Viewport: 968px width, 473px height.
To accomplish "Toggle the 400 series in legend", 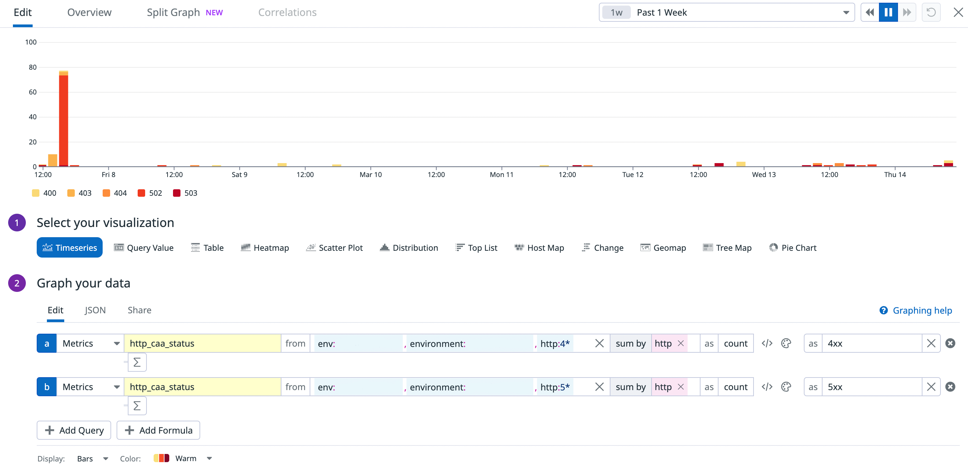I will (44, 193).
